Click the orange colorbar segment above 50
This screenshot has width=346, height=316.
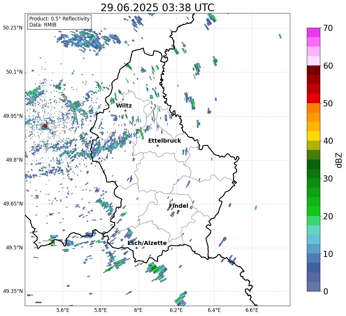[x=313, y=108]
